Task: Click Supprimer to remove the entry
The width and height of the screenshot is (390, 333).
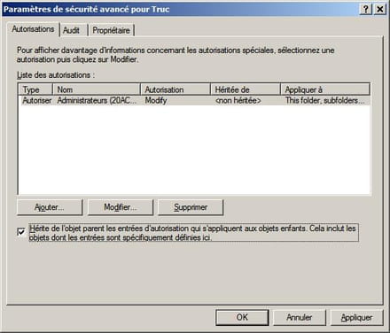Action: [x=191, y=207]
